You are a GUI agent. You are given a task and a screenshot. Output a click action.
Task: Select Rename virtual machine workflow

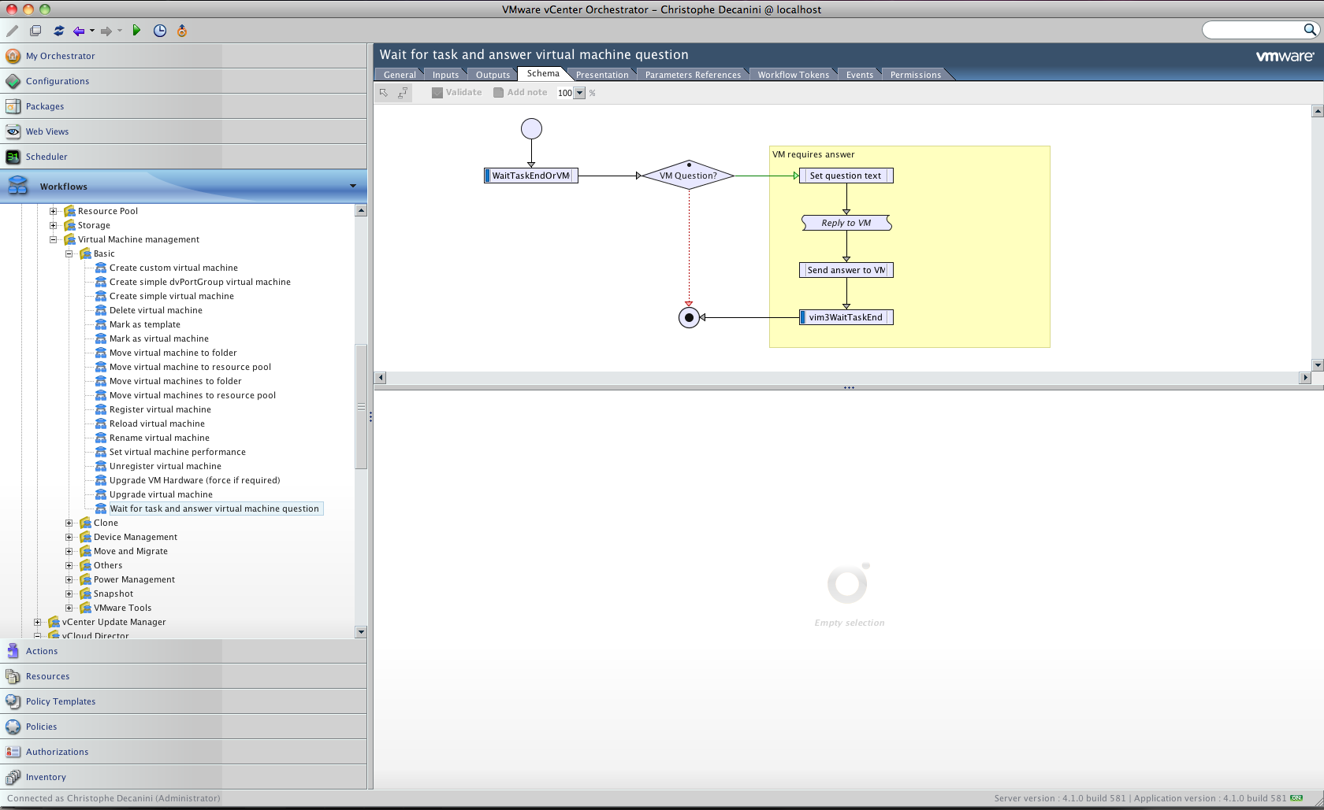coord(159,438)
